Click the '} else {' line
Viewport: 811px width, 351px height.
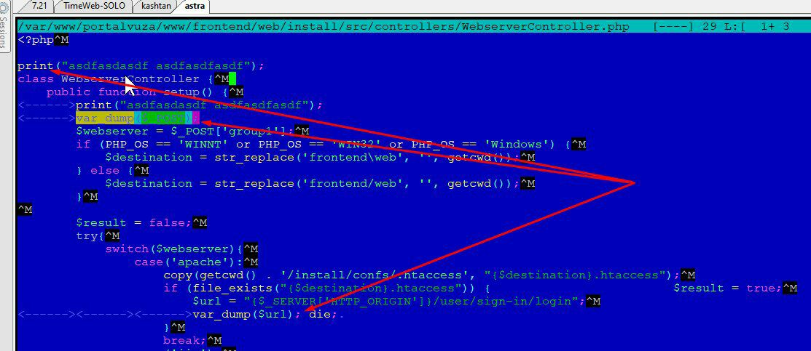pyautogui.click(x=105, y=170)
